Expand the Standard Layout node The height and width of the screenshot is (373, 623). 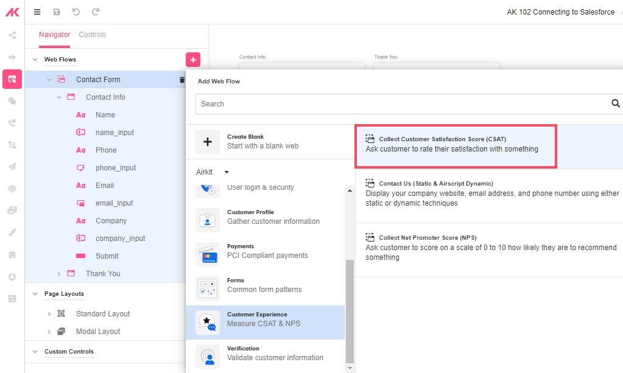(49, 314)
